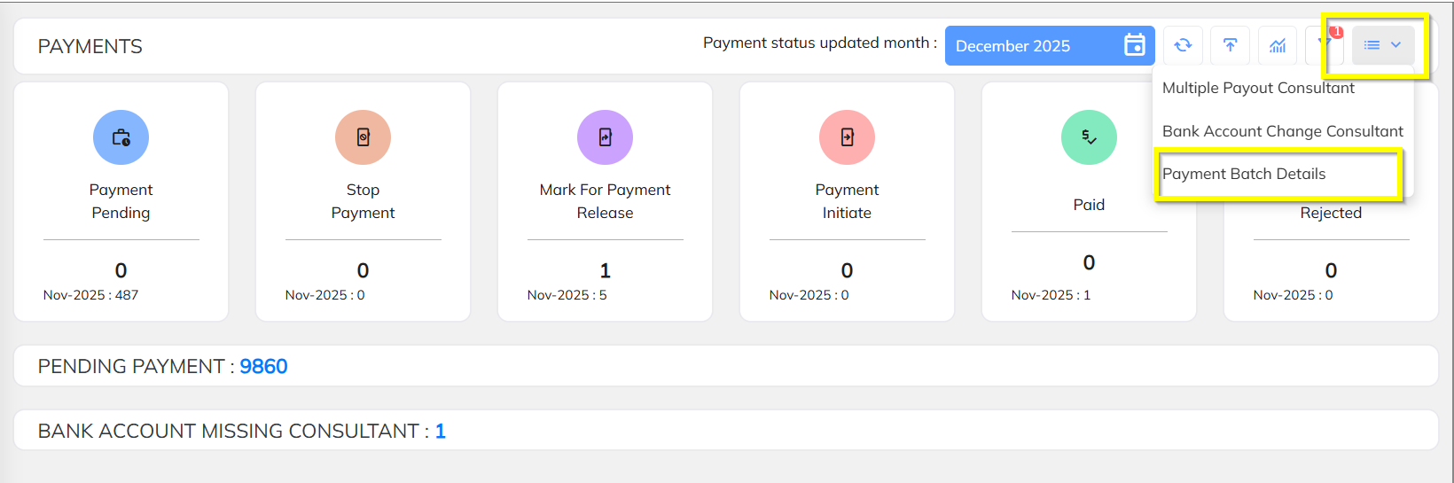This screenshot has width=1454, height=483.
Task: Collapse the list menu dropdown button
Action: click(1382, 45)
